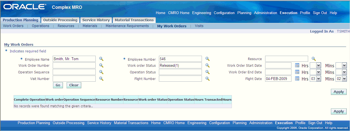Image resolution: width=350 pixels, height=131 pixels.
Task: Open Employee Name search lookup icon
Action: point(101,59)
